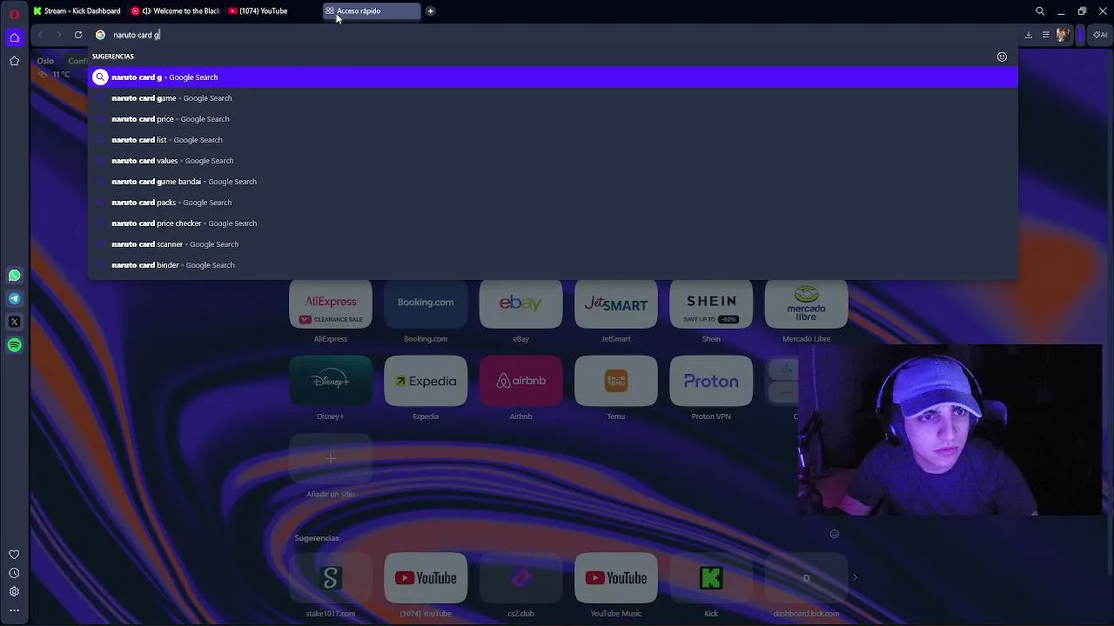Select 'naruto card game bandai' suggestion
This screenshot has height=626, width=1114.
pos(553,182)
